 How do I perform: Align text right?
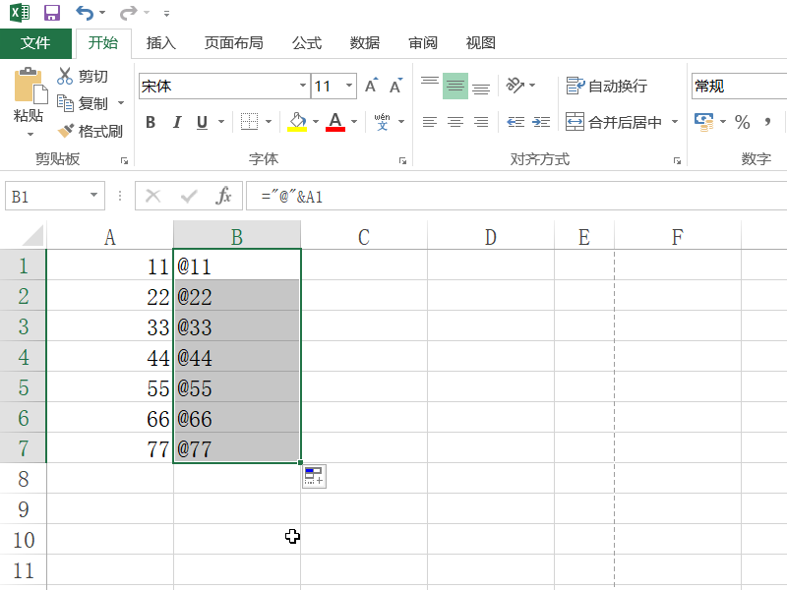481,122
